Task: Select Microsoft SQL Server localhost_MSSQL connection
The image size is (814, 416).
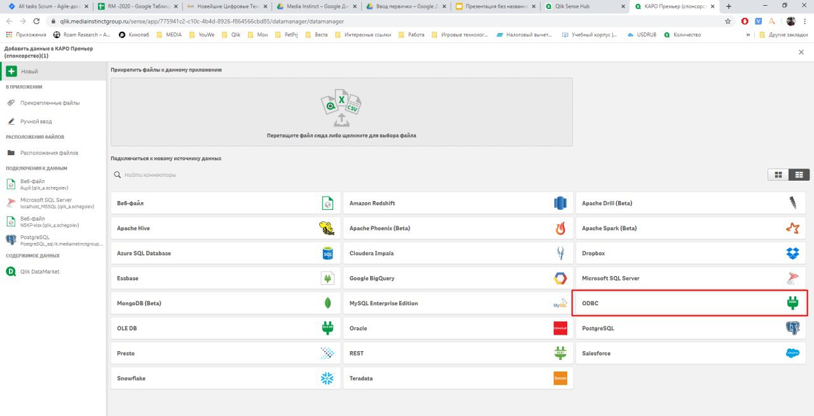Action: click(x=53, y=203)
